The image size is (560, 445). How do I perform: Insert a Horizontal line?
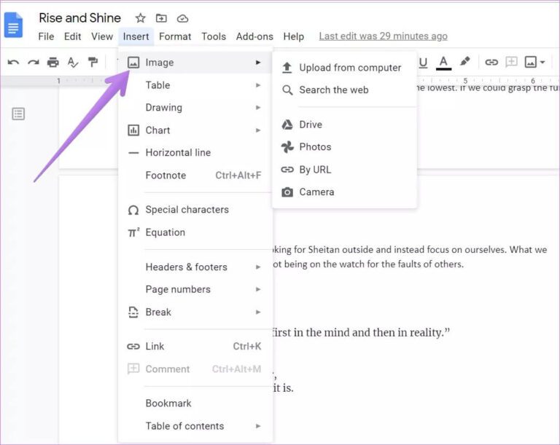tap(195, 153)
